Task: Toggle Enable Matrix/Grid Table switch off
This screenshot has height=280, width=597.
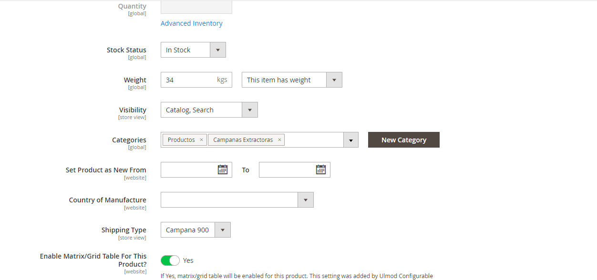Action: (170, 260)
